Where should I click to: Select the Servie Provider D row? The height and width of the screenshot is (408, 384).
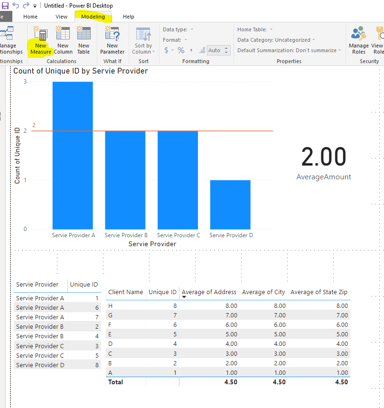[57, 365]
